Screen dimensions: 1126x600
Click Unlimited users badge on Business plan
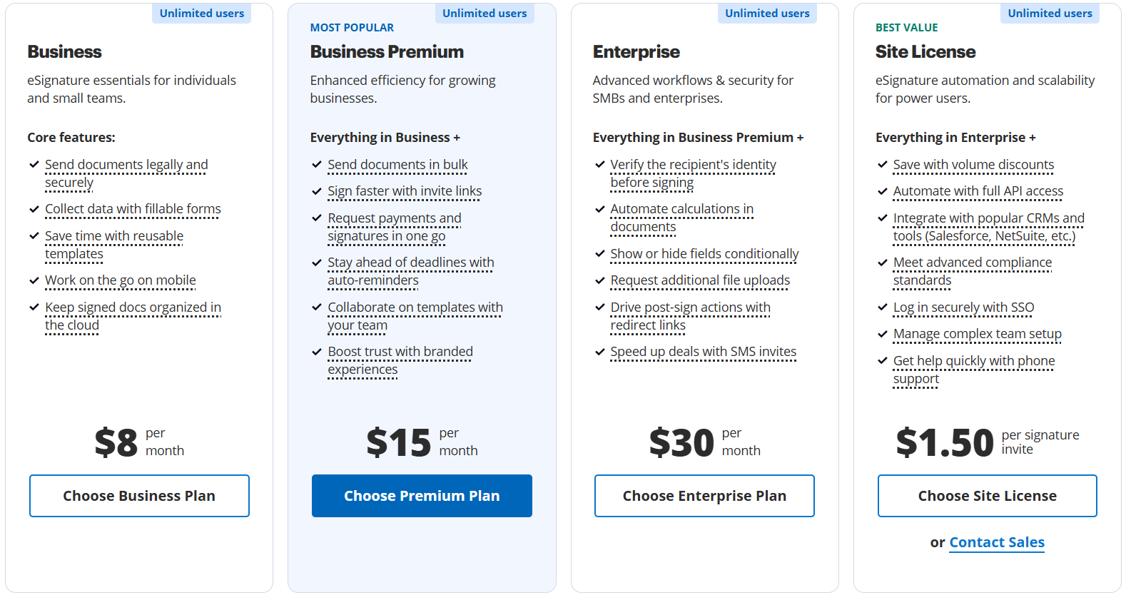coord(201,14)
